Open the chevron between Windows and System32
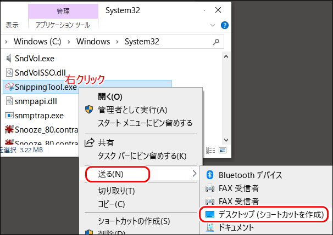Image resolution: width=333 pixels, height=235 pixels. pos(117,42)
